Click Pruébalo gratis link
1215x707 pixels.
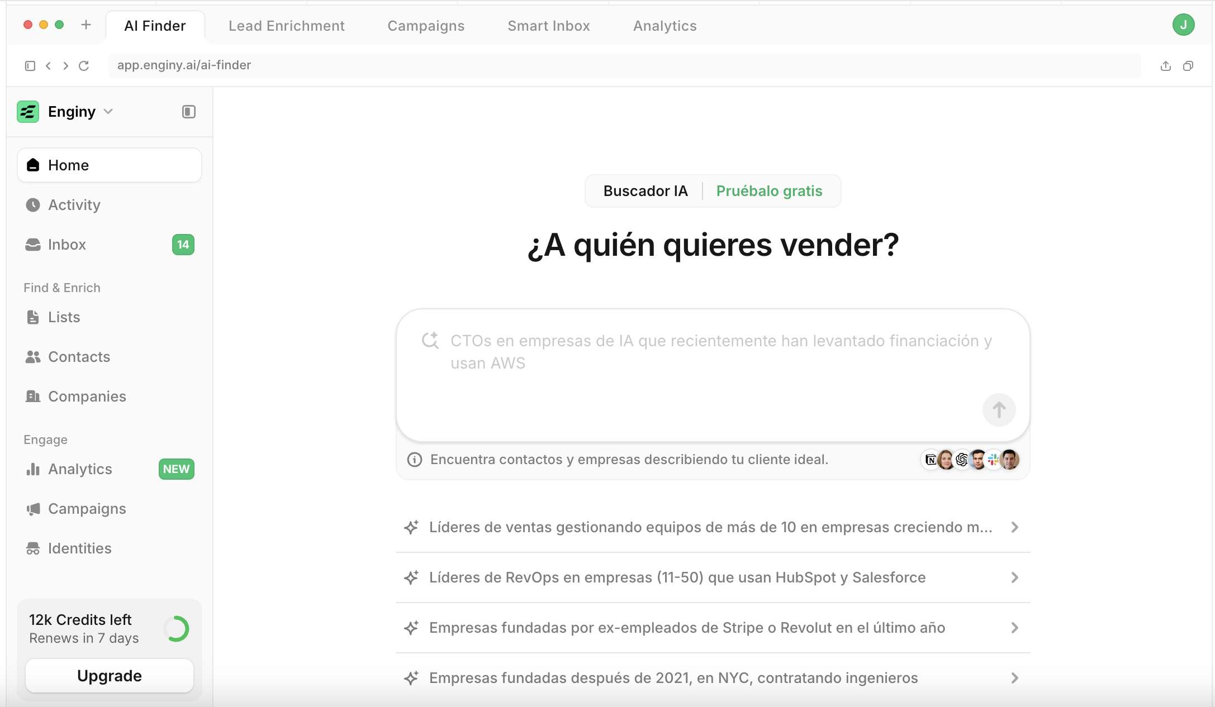click(769, 191)
